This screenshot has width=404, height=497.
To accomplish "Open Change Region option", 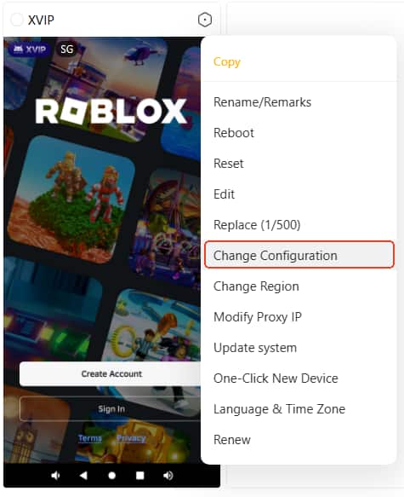I will (256, 286).
